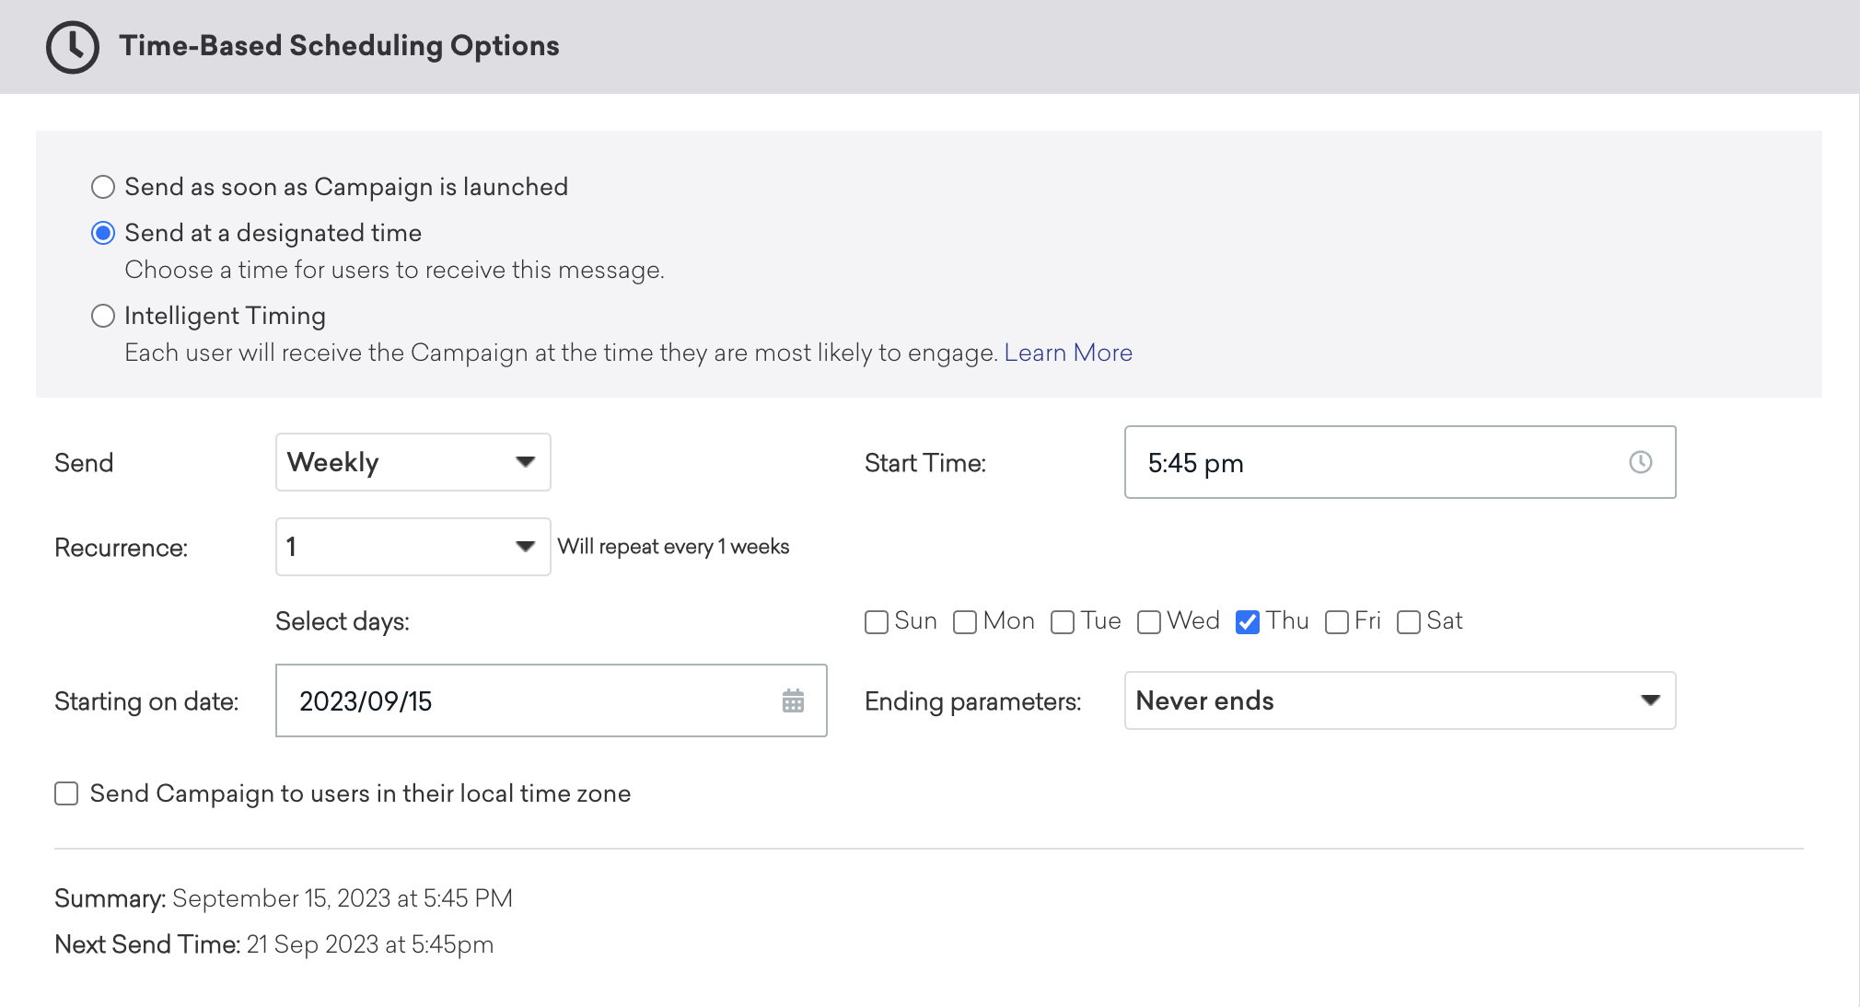Screen dimensions: 1860x1007
Task: Click the calendar icon in the starting date field
Action: 793,701
